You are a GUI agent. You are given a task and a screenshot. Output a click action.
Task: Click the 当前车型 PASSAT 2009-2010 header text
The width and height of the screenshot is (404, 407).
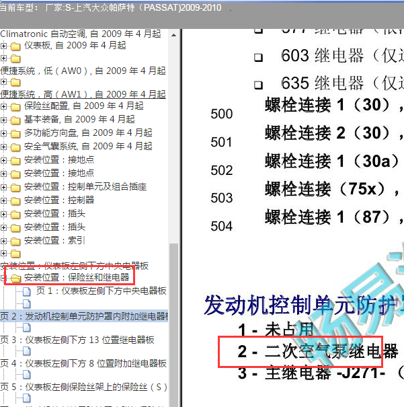[x=110, y=8]
